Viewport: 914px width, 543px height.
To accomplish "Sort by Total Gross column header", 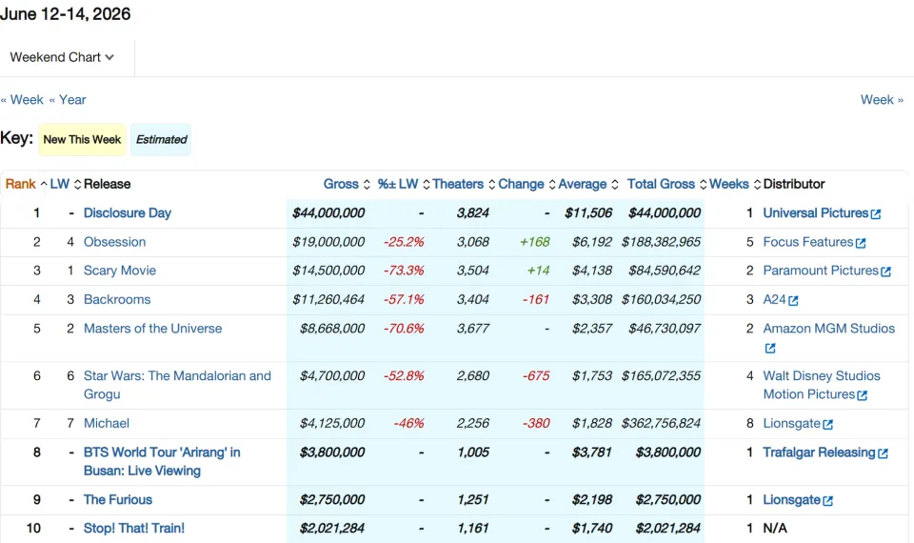I will [x=666, y=184].
